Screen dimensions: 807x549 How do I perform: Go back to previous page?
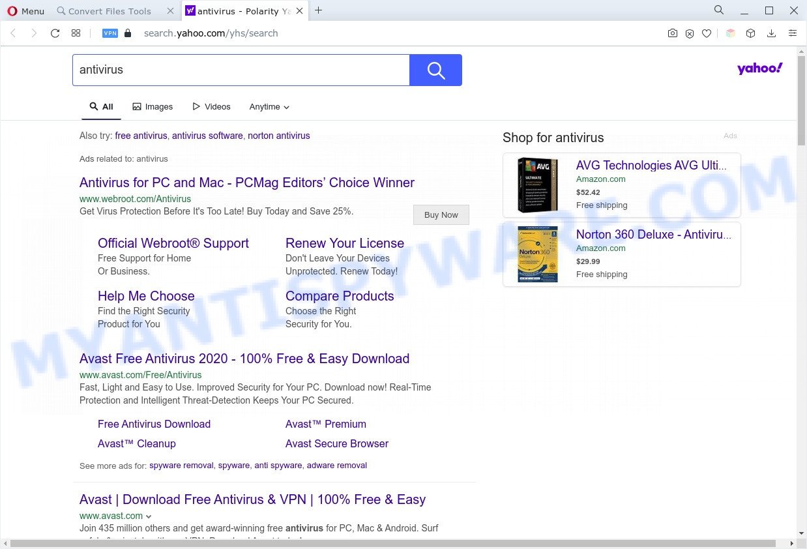pos(13,33)
